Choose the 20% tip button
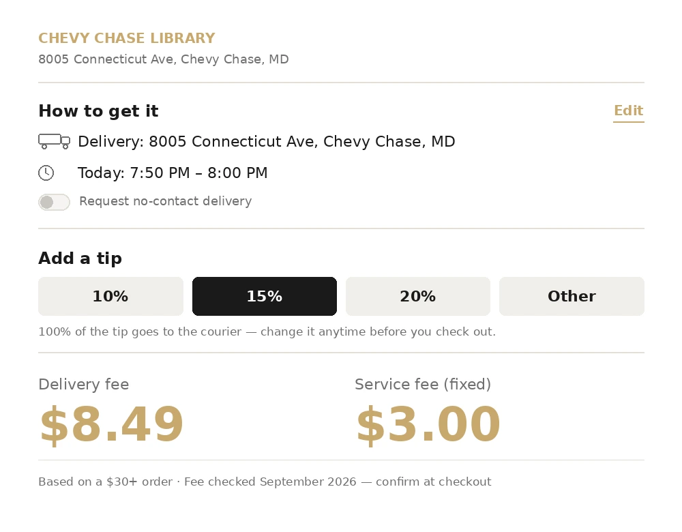 coord(418,296)
